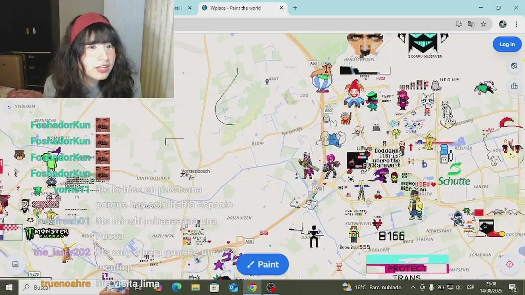Click the Monster Energy pixel art

pyautogui.click(x=46, y=233)
